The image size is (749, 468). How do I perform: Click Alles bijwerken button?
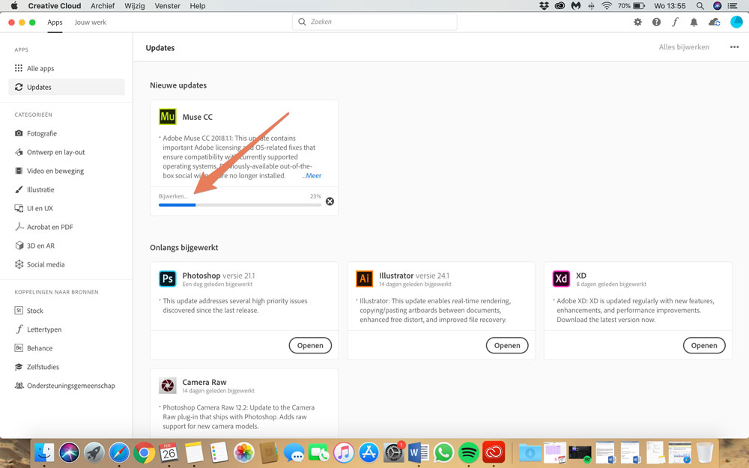click(684, 46)
